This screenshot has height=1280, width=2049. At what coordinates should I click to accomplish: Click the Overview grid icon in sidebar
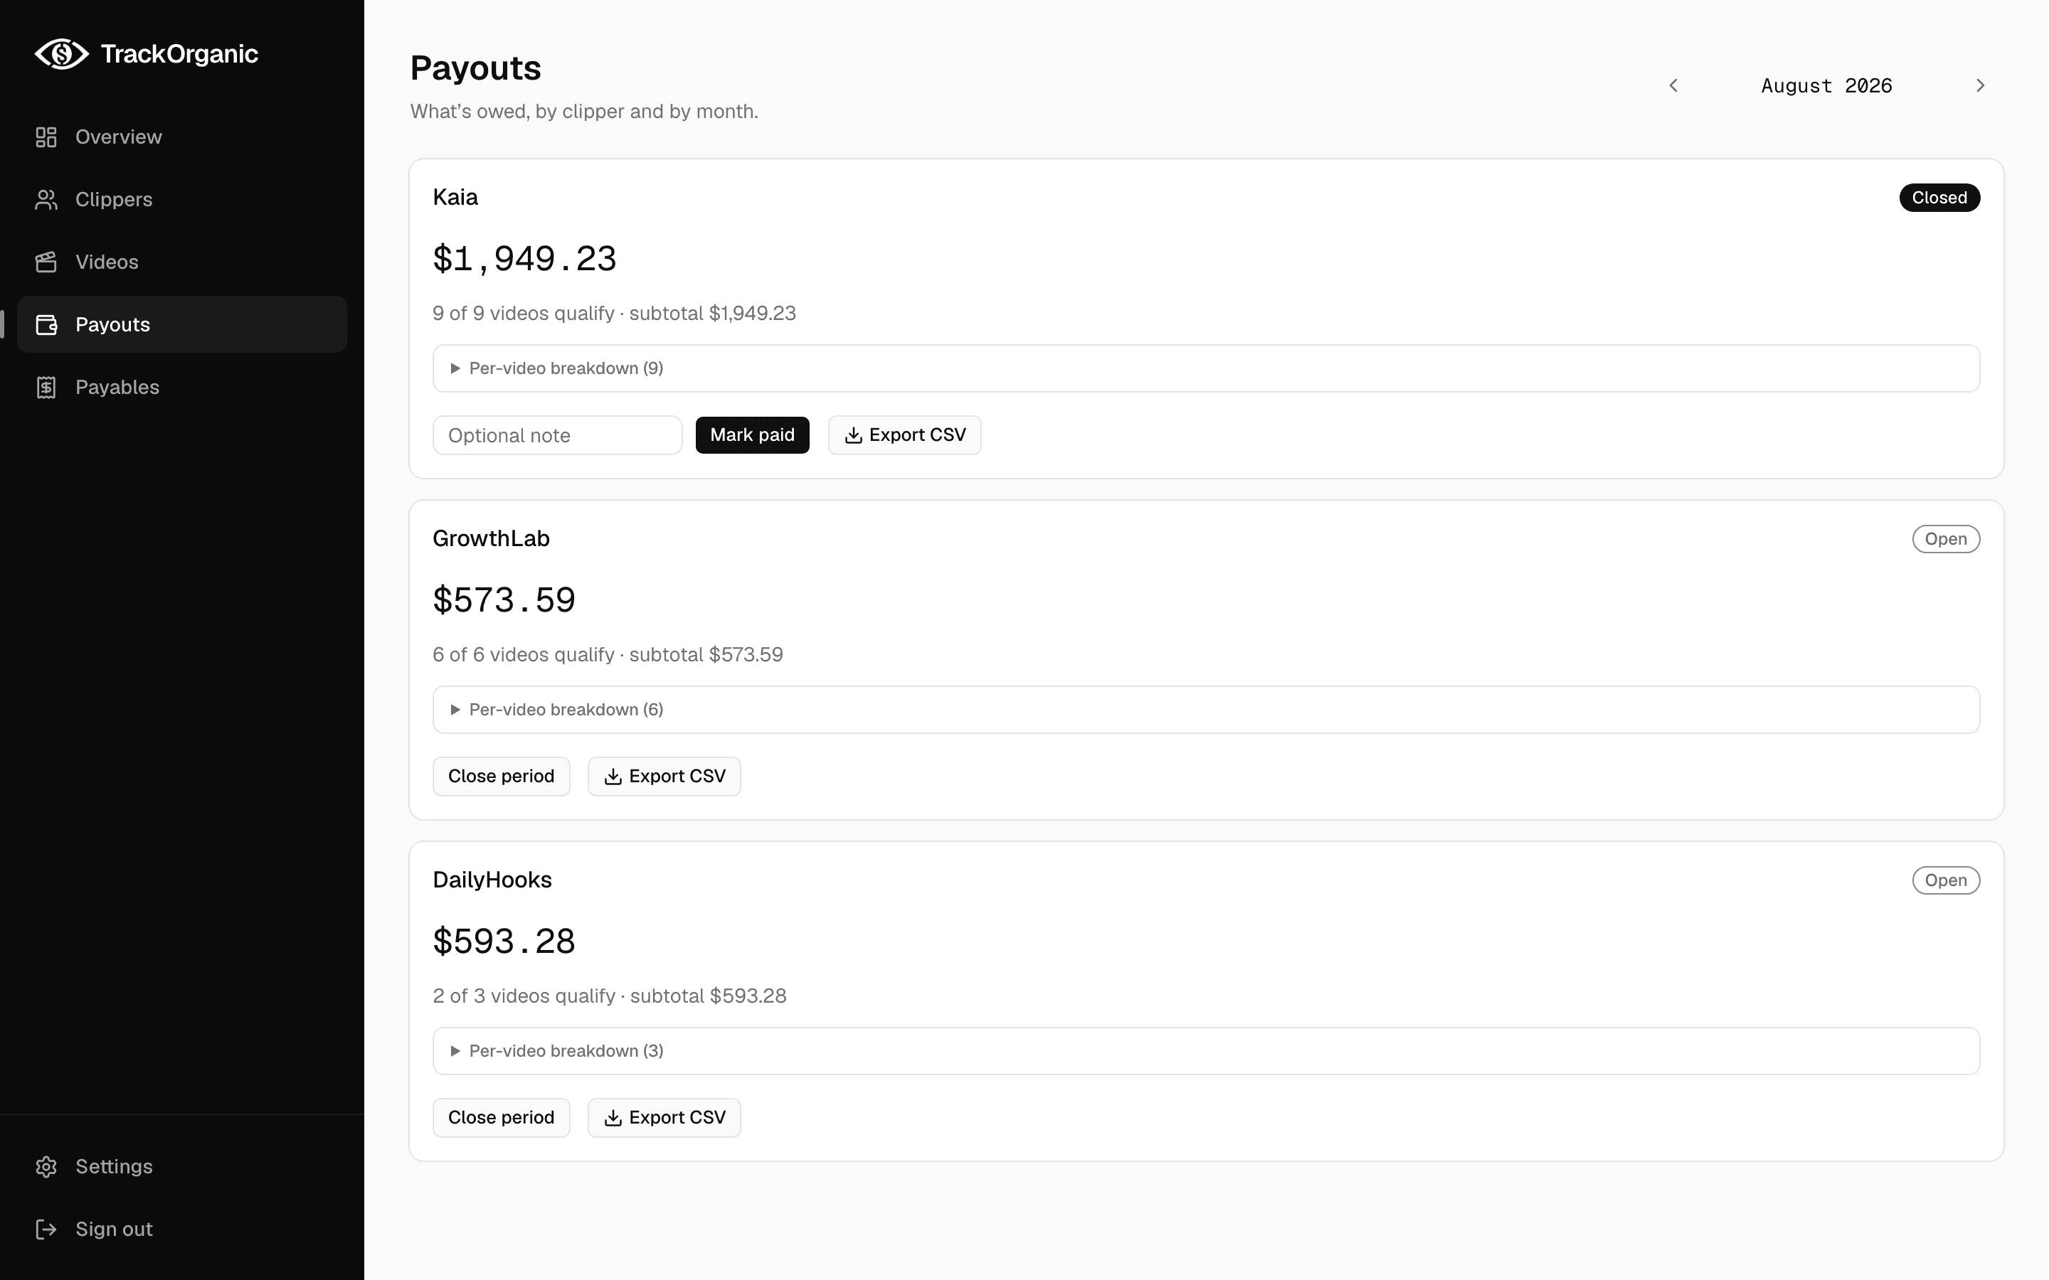(46, 137)
